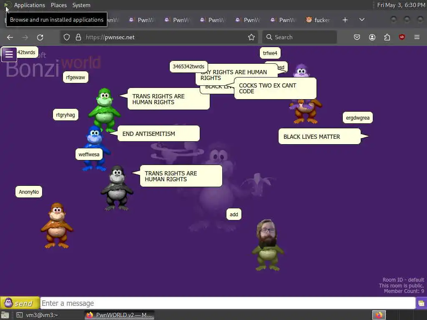Open the Firefox account icon
427x320 pixels.
(372, 37)
